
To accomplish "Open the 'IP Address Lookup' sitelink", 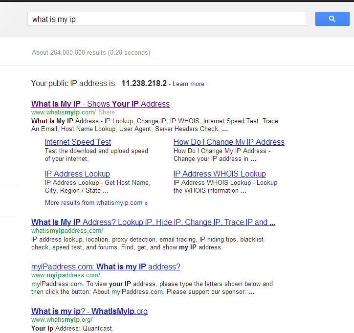I will click(x=77, y=174).
